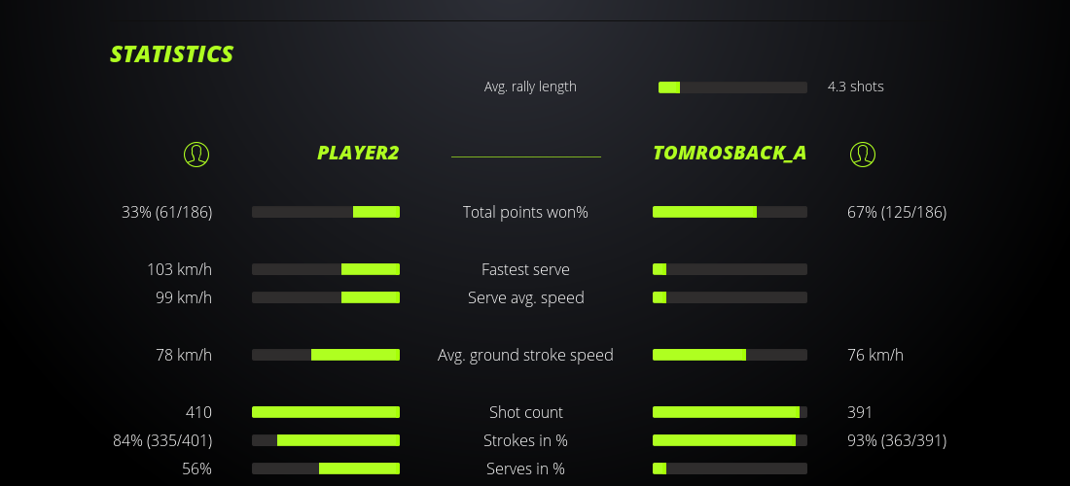Screen dimensions: 1070x486
Task: Click PLAYER2's Fastest serve bar
Action: pos(326,269)
